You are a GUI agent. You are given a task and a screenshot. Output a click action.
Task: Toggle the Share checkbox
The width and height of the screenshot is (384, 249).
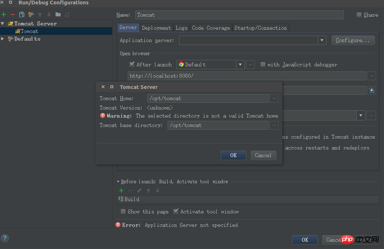[x=359, y=15]
